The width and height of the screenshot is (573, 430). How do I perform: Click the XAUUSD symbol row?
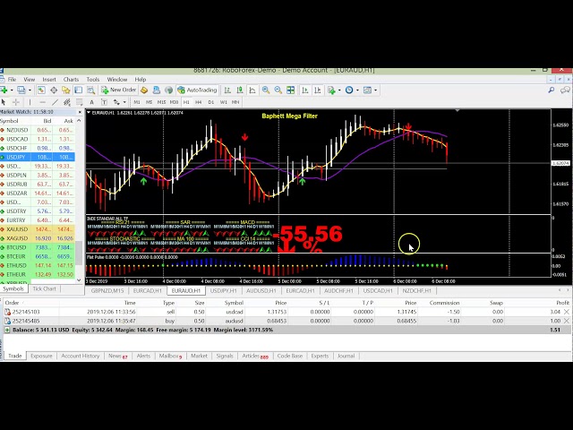tap(18, 229)
